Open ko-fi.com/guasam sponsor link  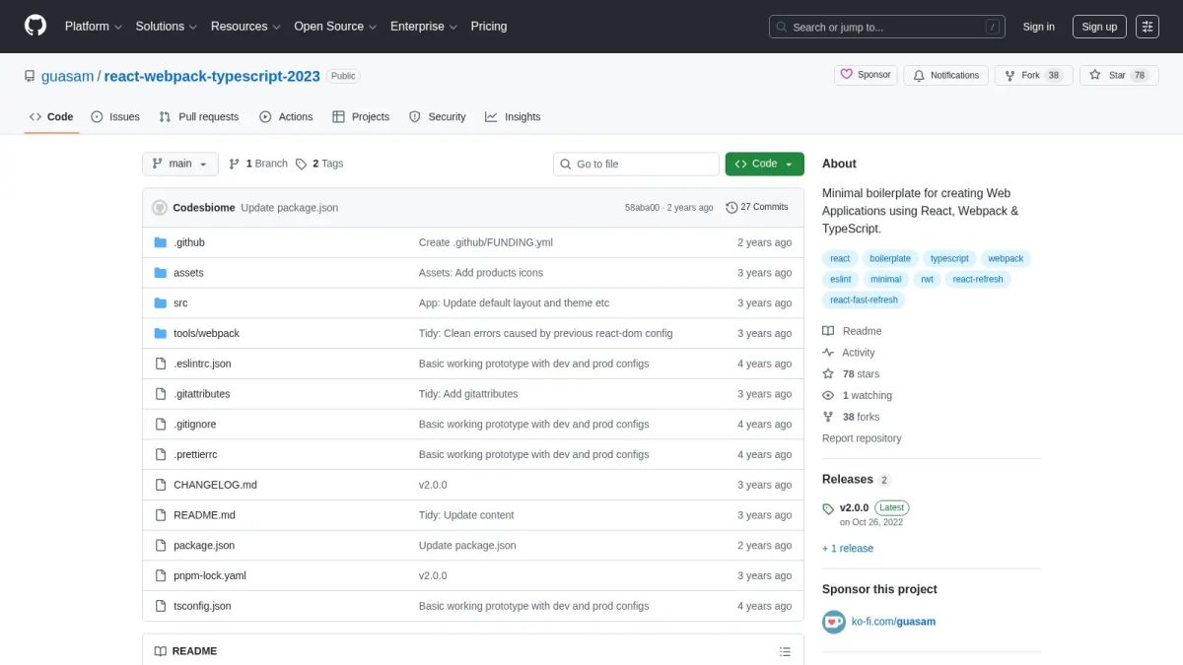coord(893,622)
